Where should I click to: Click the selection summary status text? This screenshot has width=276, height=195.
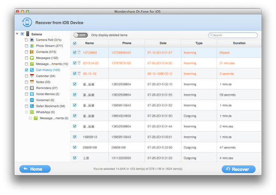pyautogui.click(x=138, y=169)
